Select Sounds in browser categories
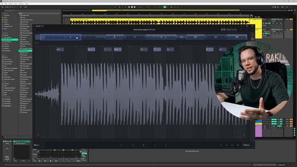Screen dimensions: 297x167 tap(6, 35)
